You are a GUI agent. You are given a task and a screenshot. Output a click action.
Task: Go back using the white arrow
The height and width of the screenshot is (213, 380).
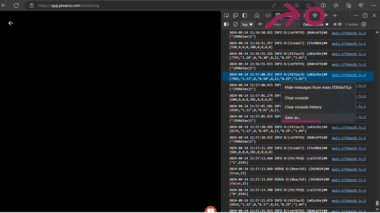(11, 23)
